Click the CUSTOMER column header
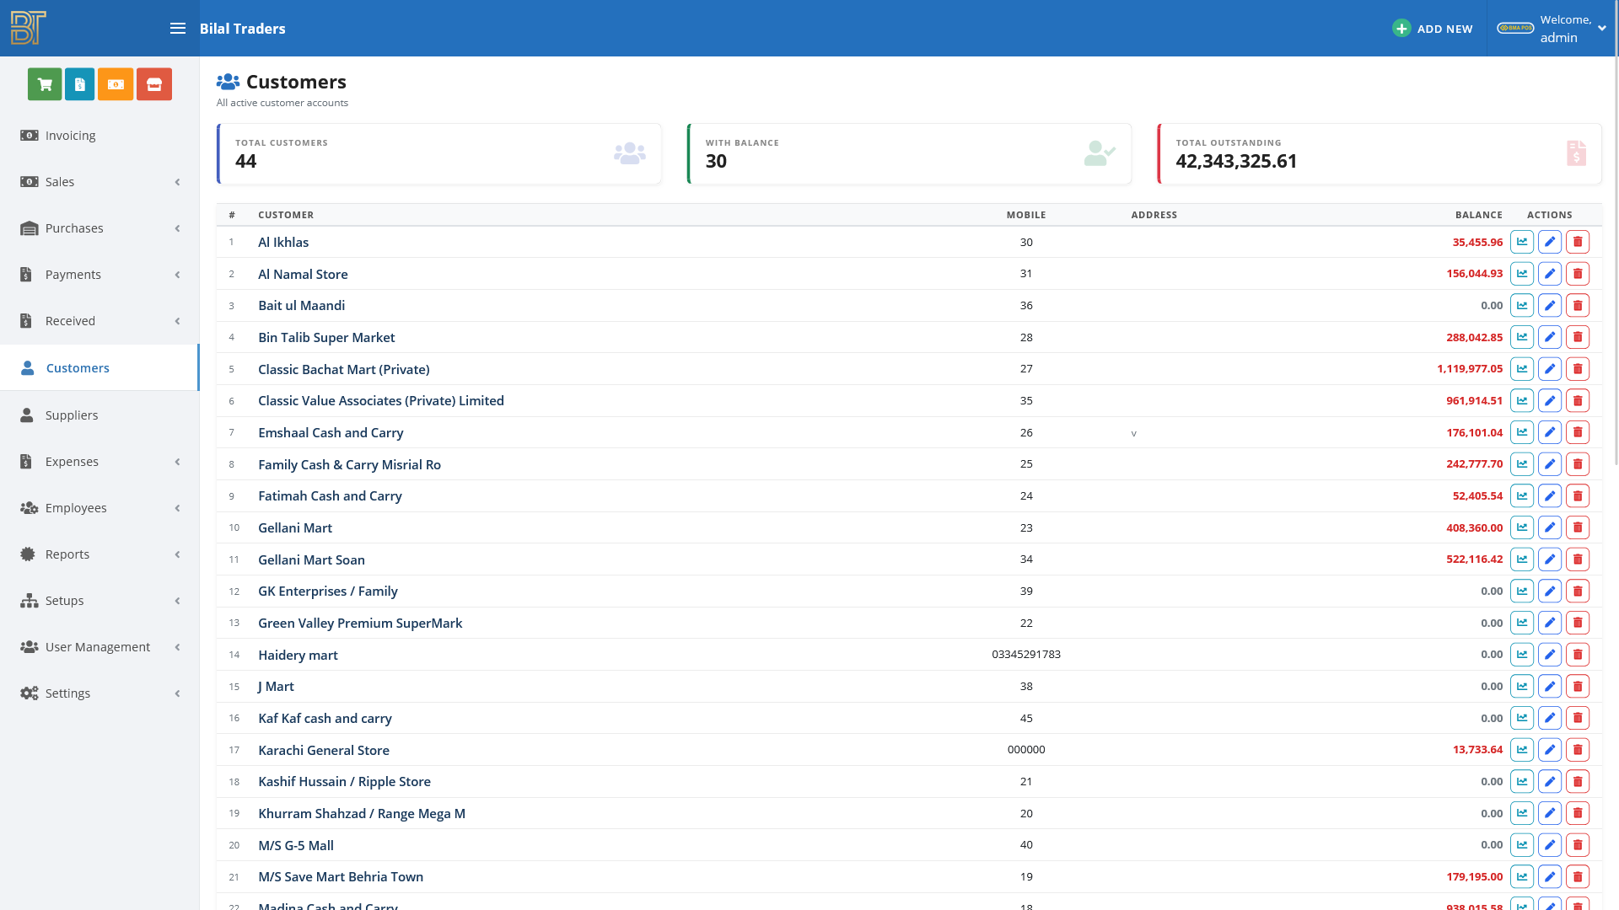 click(286, 215)
